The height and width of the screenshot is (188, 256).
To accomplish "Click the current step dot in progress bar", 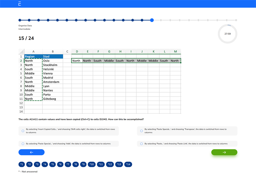I will (152, 20).
